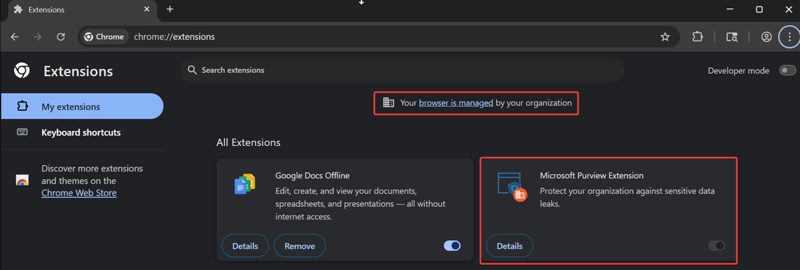The image size is (800, 270).
Task: Click the forward navigation arrow
Action: [x=37, y=37]
